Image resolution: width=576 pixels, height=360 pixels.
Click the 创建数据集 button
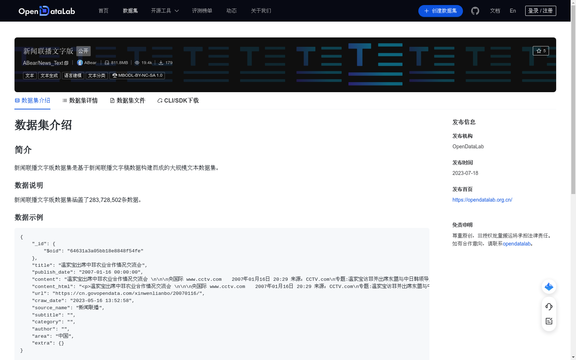point(441,11)
